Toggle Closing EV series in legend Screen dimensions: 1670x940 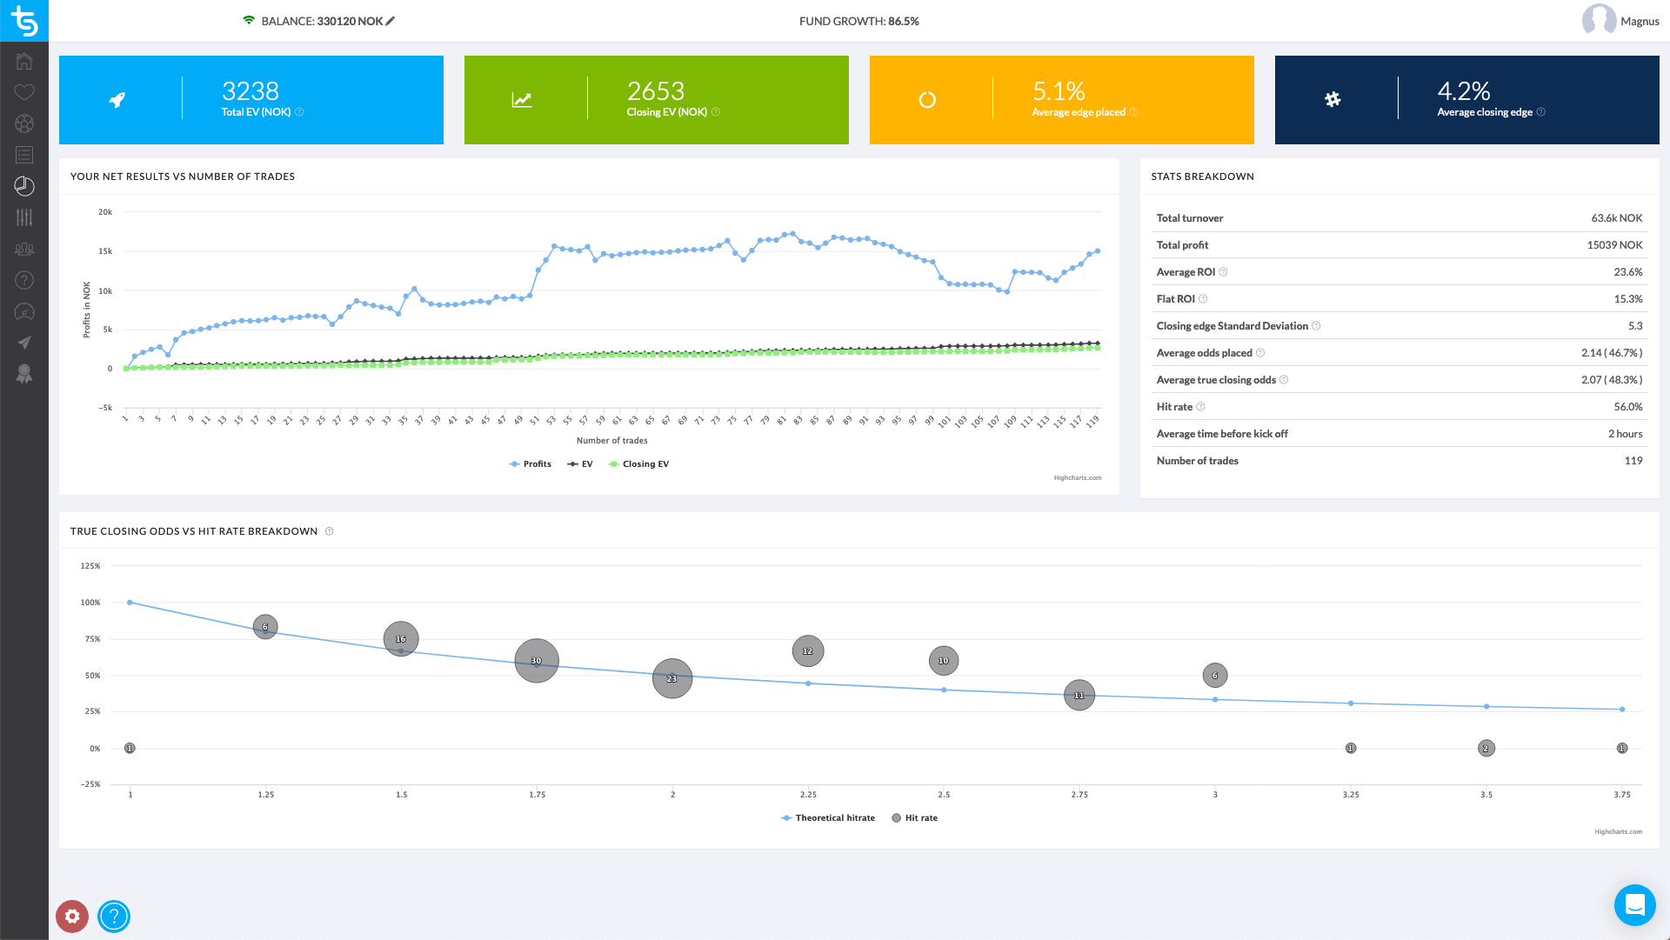639,464
